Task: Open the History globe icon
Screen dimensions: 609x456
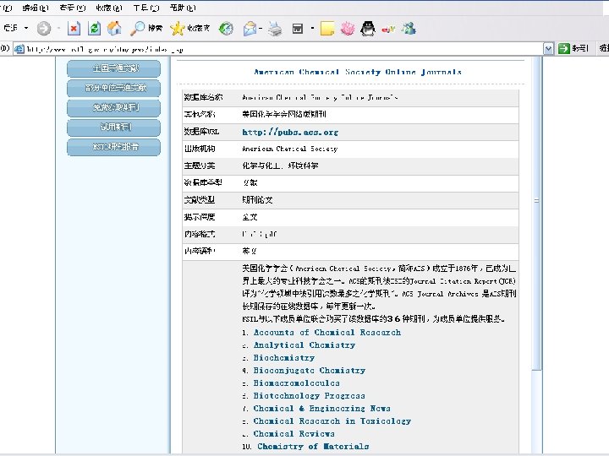Action: (x=226, y=29)
